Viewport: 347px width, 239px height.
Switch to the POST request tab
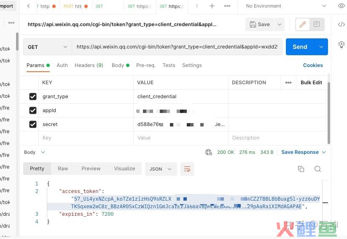[x=75, y=6]
